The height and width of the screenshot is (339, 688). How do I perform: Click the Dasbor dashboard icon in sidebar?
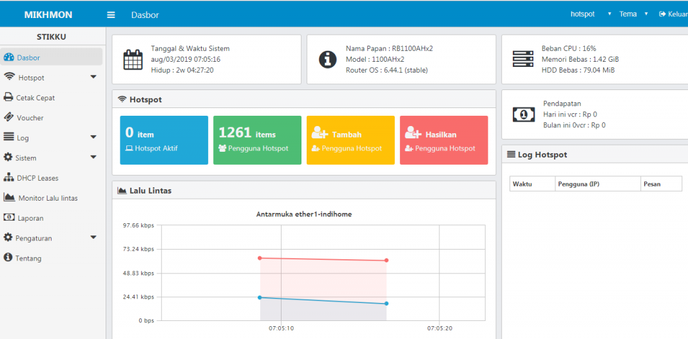(9, 57)
